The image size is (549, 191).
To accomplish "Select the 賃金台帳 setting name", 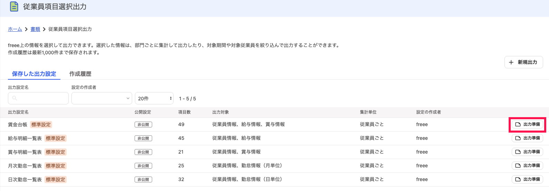I will [18, 125].
